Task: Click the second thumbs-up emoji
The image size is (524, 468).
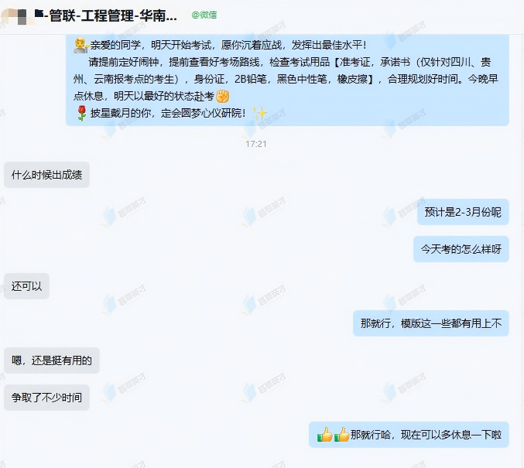Action: [x=341, y=435]
